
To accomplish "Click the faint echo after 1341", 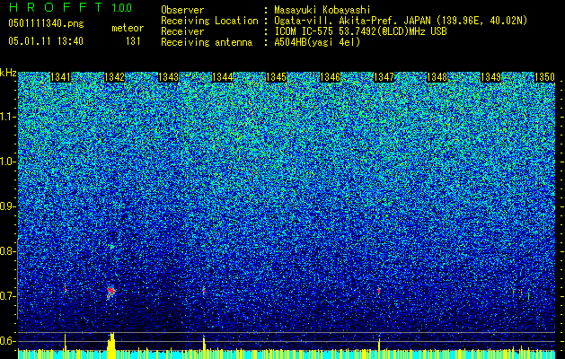I will coord(66,288).
